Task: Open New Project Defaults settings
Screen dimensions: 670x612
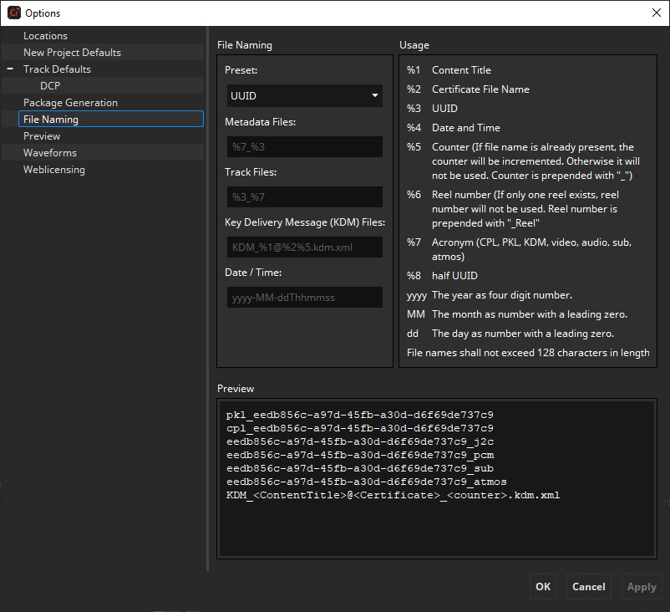Action: click(72, 53)
